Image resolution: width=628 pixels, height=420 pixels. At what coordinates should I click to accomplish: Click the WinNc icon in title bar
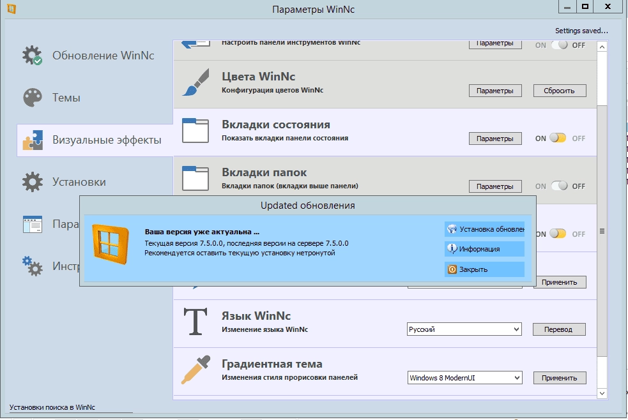[11, 8]
